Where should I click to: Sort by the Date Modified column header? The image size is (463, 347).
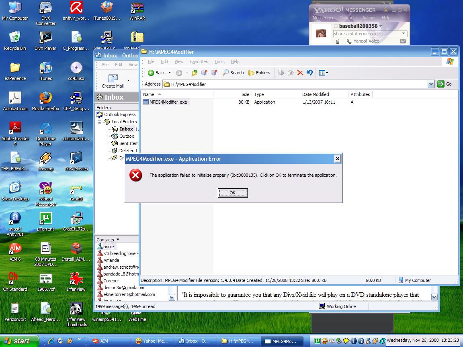pos(324,94)
